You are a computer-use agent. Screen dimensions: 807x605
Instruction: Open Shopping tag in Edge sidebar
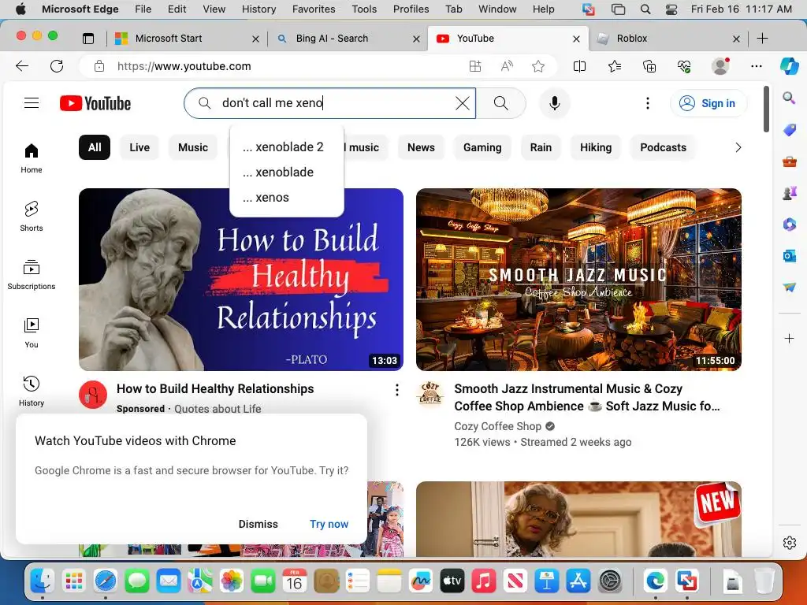790,130
